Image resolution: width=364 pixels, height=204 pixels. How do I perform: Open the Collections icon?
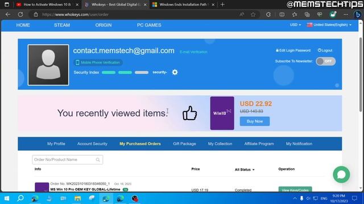click(x=307, y=14)
